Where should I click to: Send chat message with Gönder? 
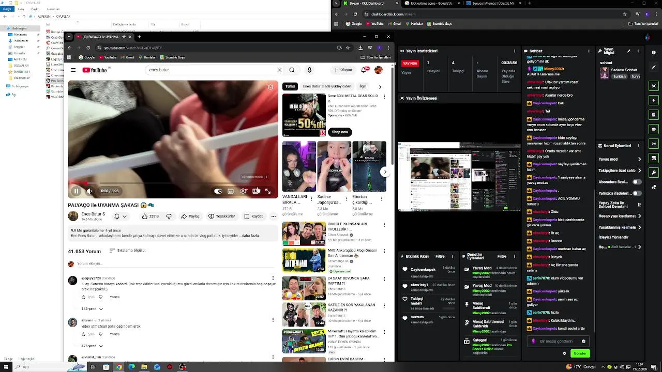[x=580, y=353]
